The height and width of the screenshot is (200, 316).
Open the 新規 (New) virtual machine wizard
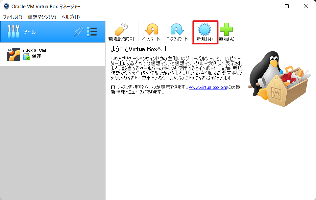205,32
